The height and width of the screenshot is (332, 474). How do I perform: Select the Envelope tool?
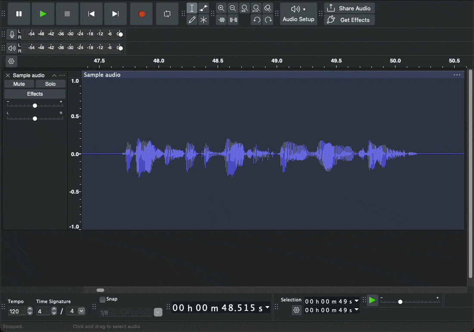tap(204, 8)
